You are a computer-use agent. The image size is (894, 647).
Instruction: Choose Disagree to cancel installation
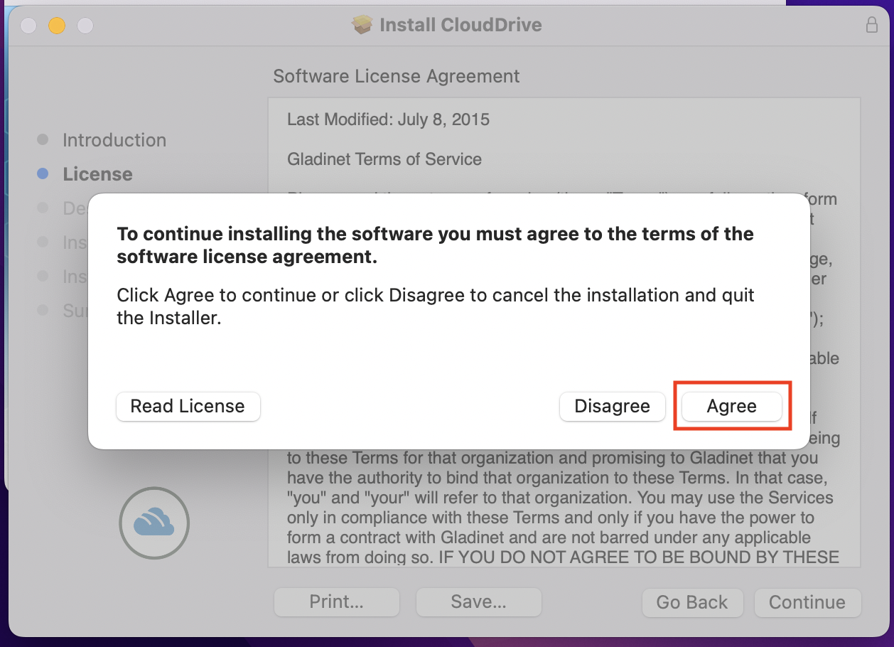(x=613, y=407)
